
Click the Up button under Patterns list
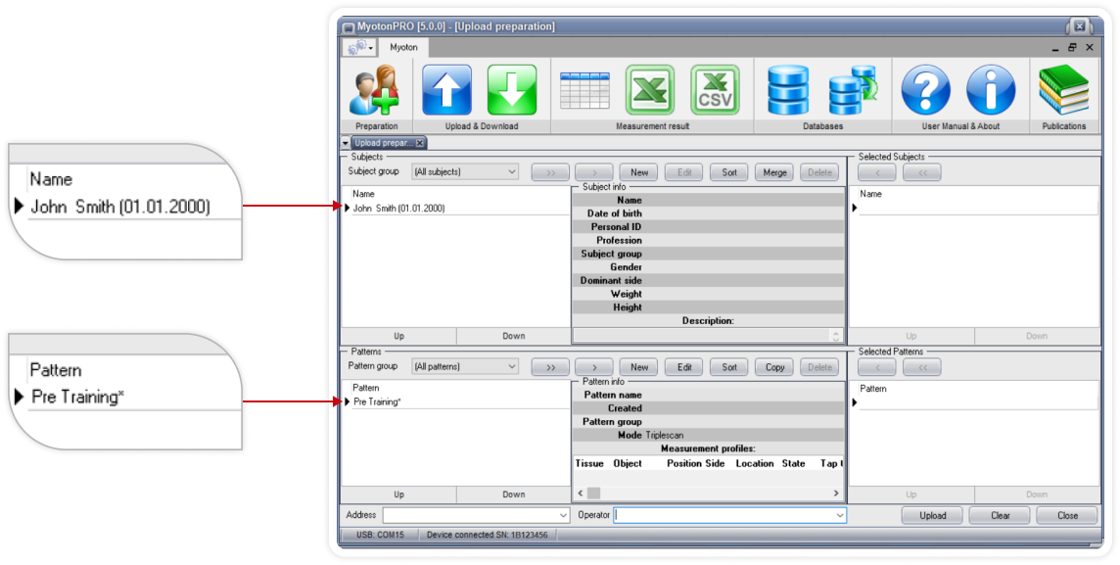coord(398,494)
